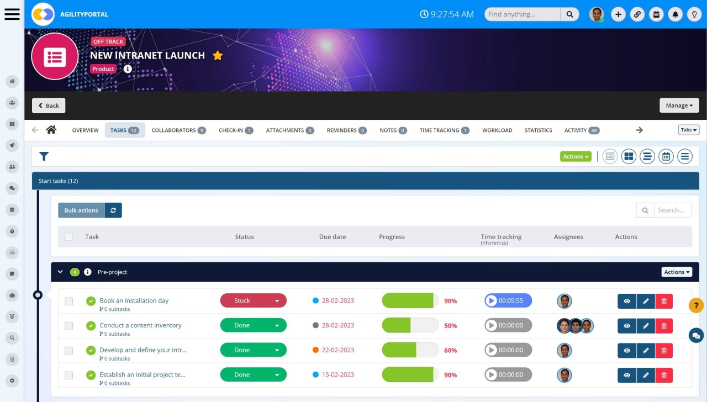Check the box for Book an installation day

click(x=68, y=300)
